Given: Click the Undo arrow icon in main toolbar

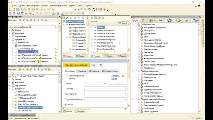Looking at the screenshot, I should tap(41, 9).
